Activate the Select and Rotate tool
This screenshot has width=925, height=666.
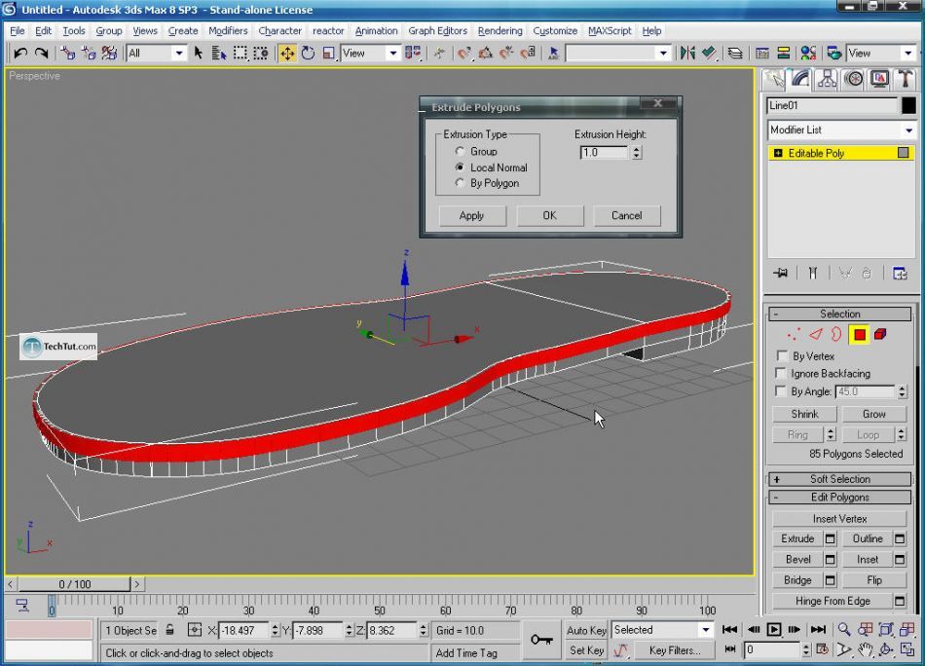(x=308, y=54)
